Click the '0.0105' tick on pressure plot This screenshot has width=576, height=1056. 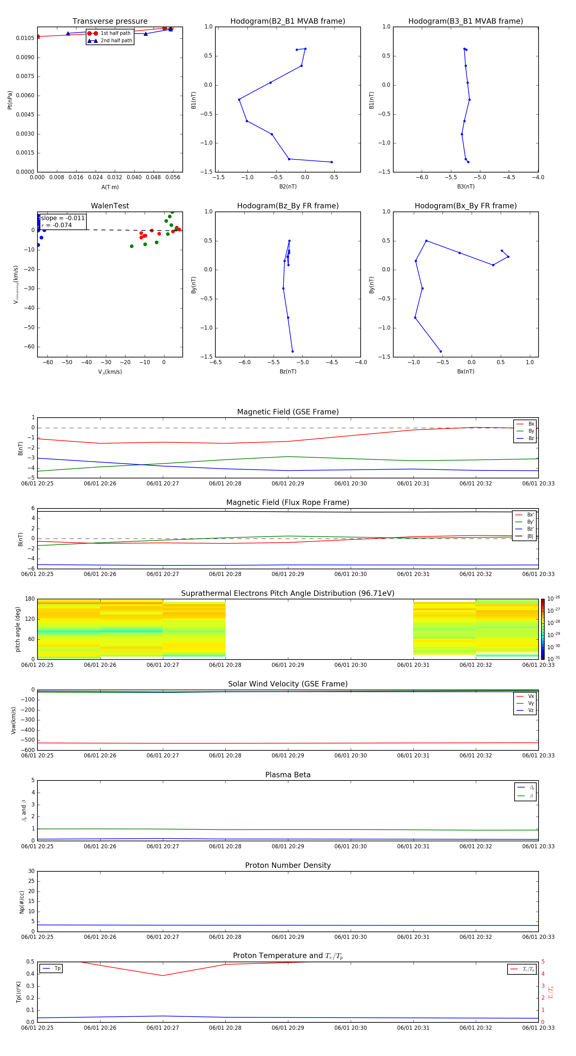click(x=25, y=38)
